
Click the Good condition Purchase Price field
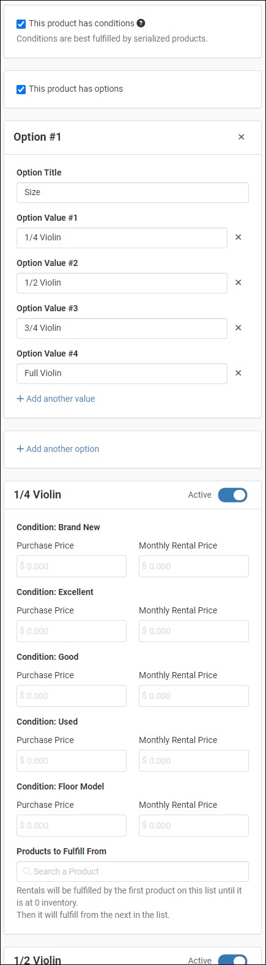tap(72, 696)
